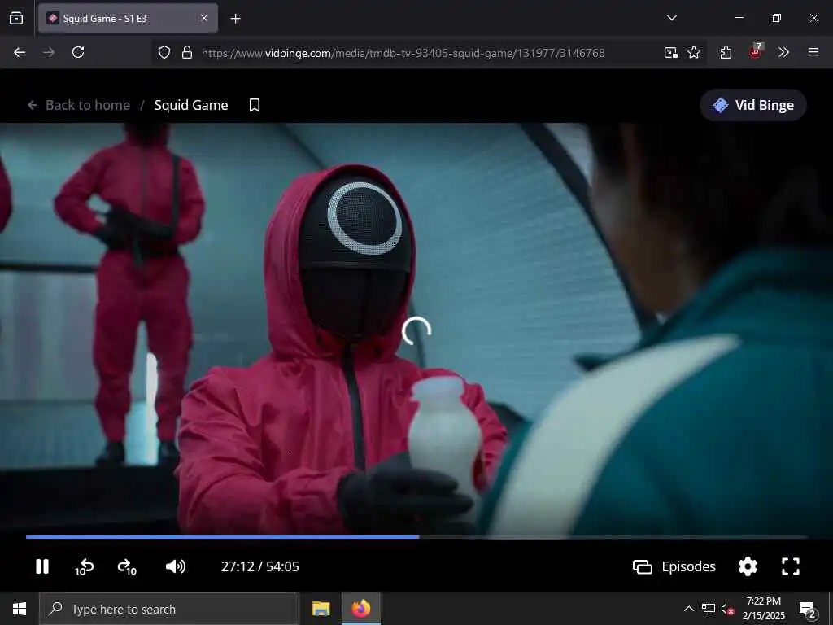Image resolution: width=833 pixels, height=625 pixels.
Task: Open the uBlock Origin extension
Action: pos(756,51)
